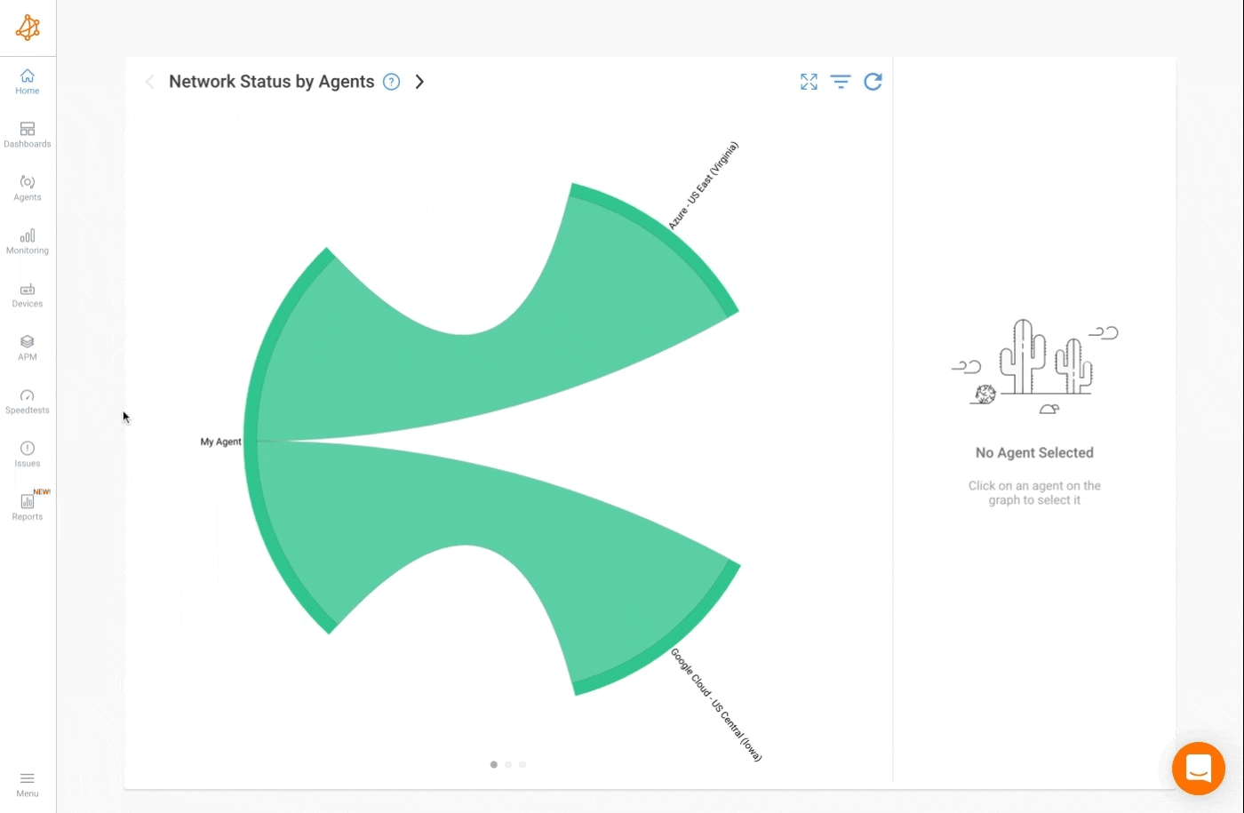1244x813 pixels.
Task: Open help for Network Status by Agents
Action: pos(391,81)
